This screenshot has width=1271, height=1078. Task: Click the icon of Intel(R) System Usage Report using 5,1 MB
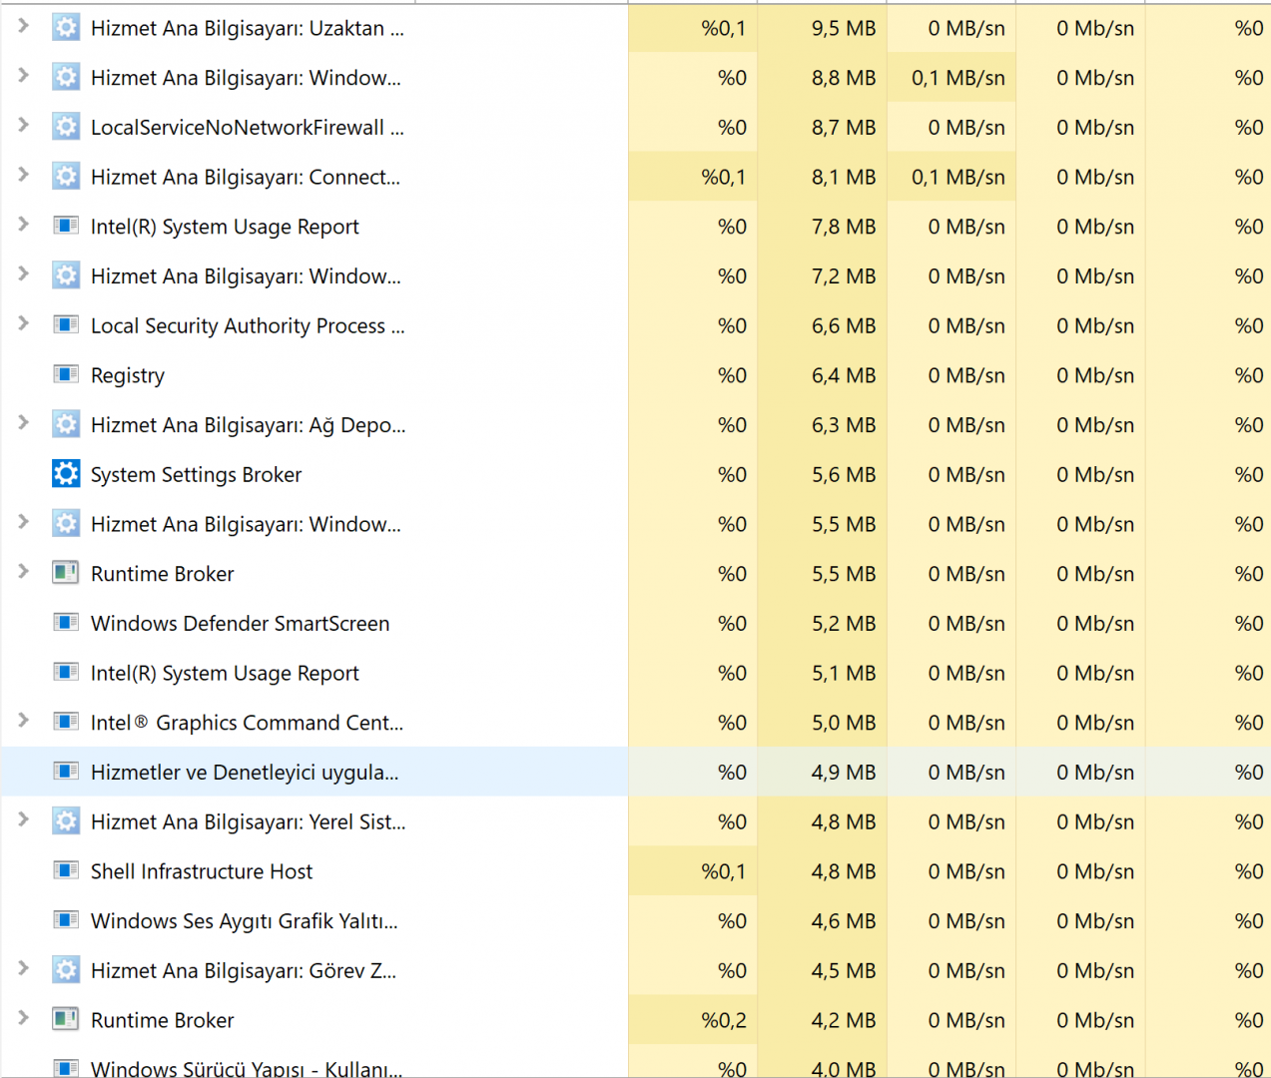tap(66, 672)
